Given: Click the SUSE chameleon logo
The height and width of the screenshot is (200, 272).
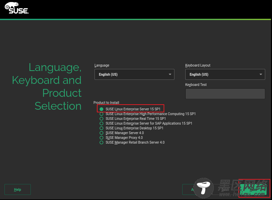Looking at the screenshot, I should pyautogui.click(x=17, y=8).
